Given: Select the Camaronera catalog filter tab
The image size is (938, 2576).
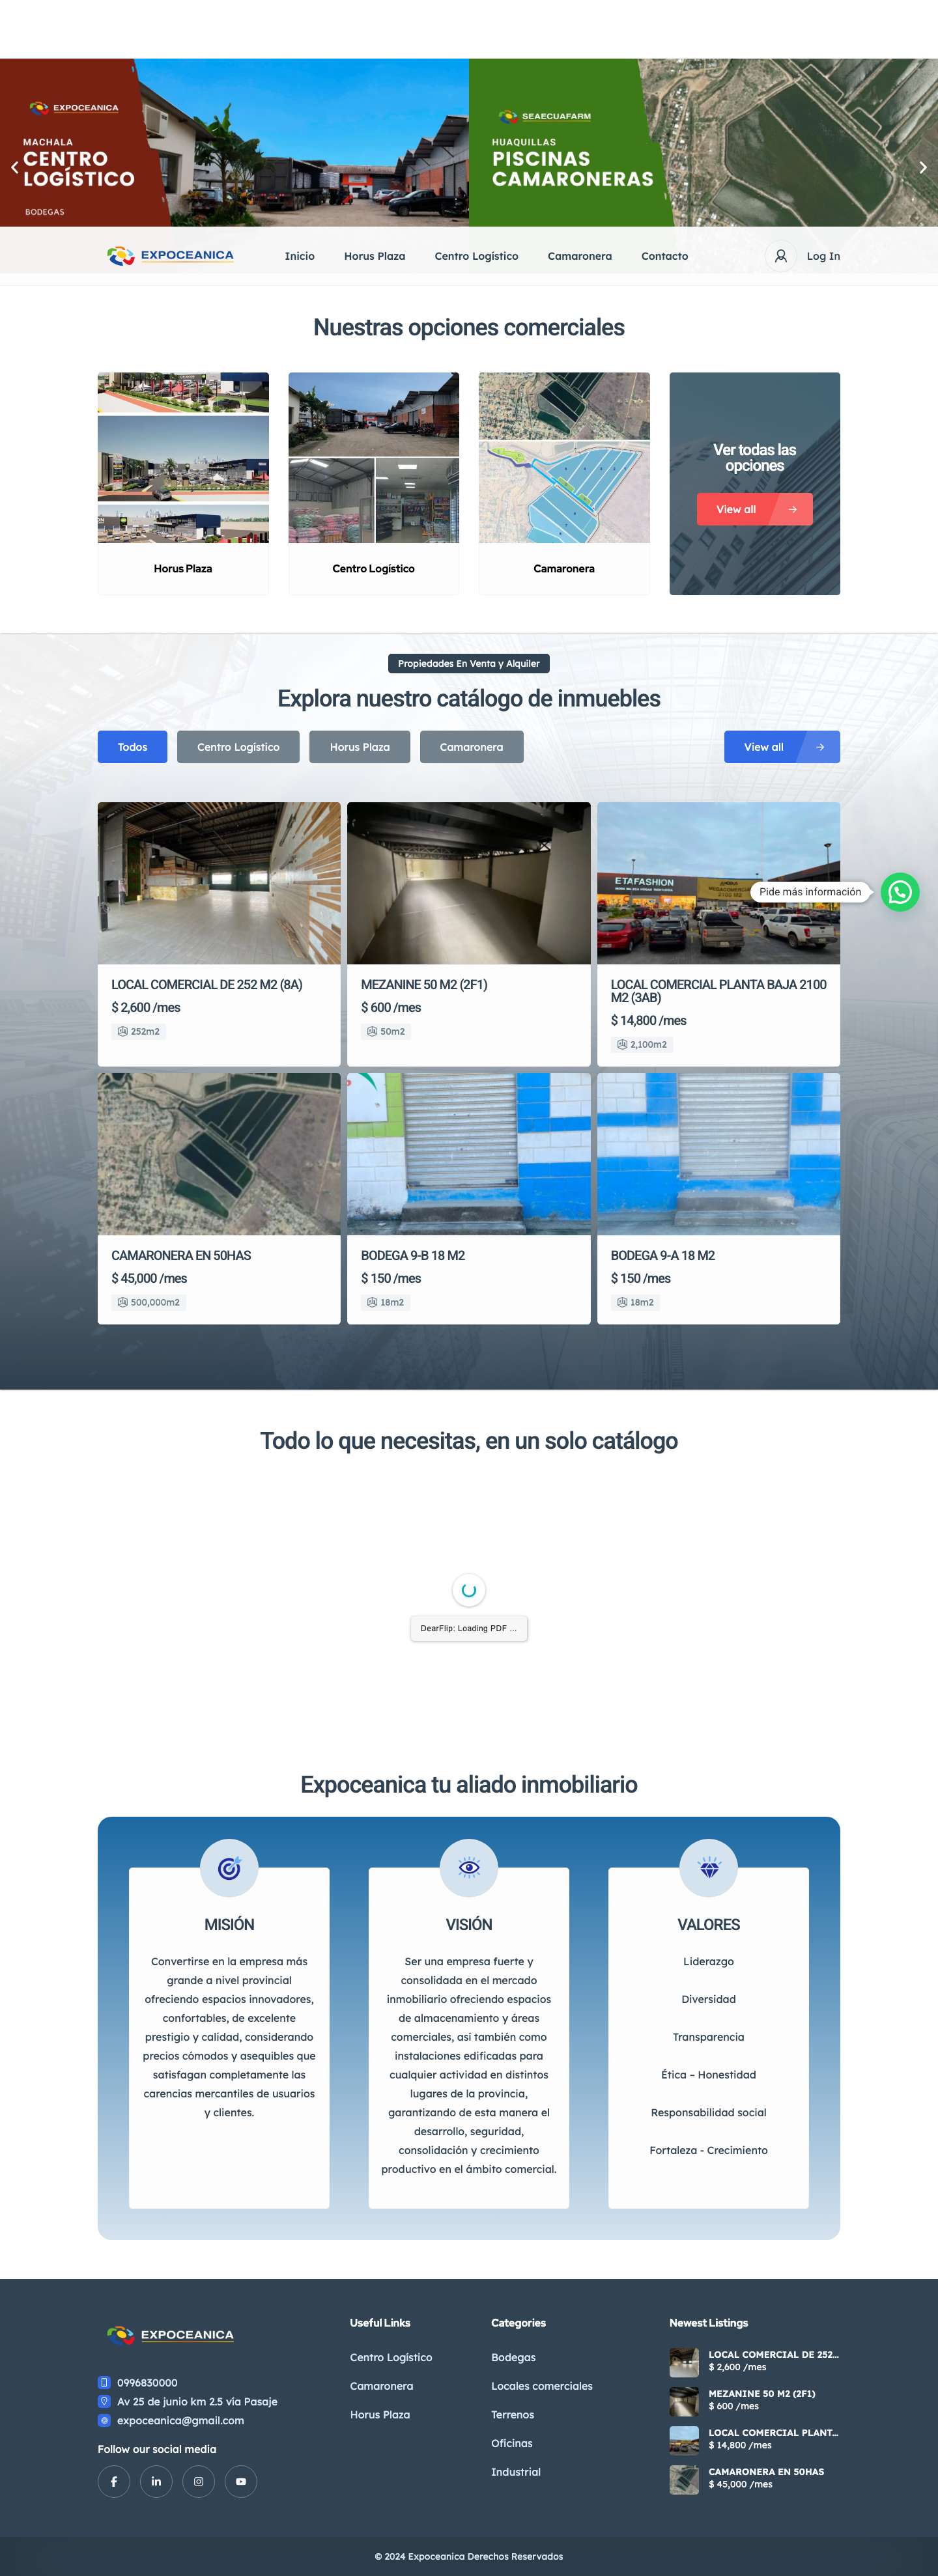Looking at the screenshot, I should (471, 747).
